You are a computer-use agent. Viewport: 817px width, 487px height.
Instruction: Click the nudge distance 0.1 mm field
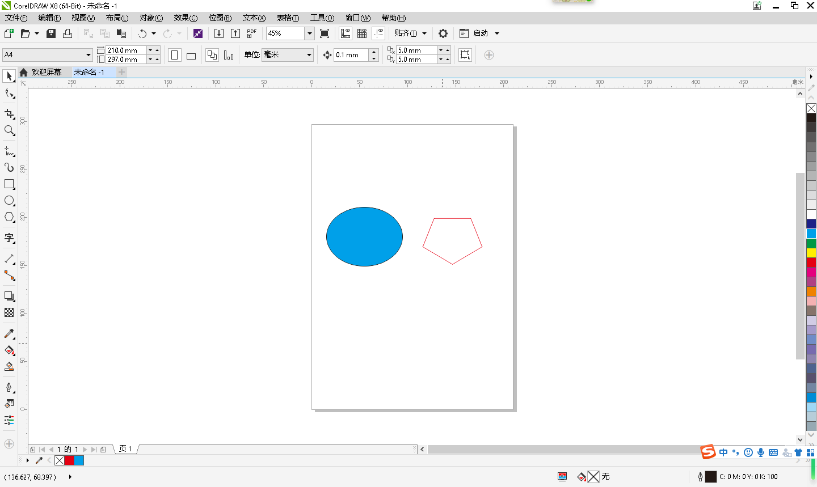351,55
